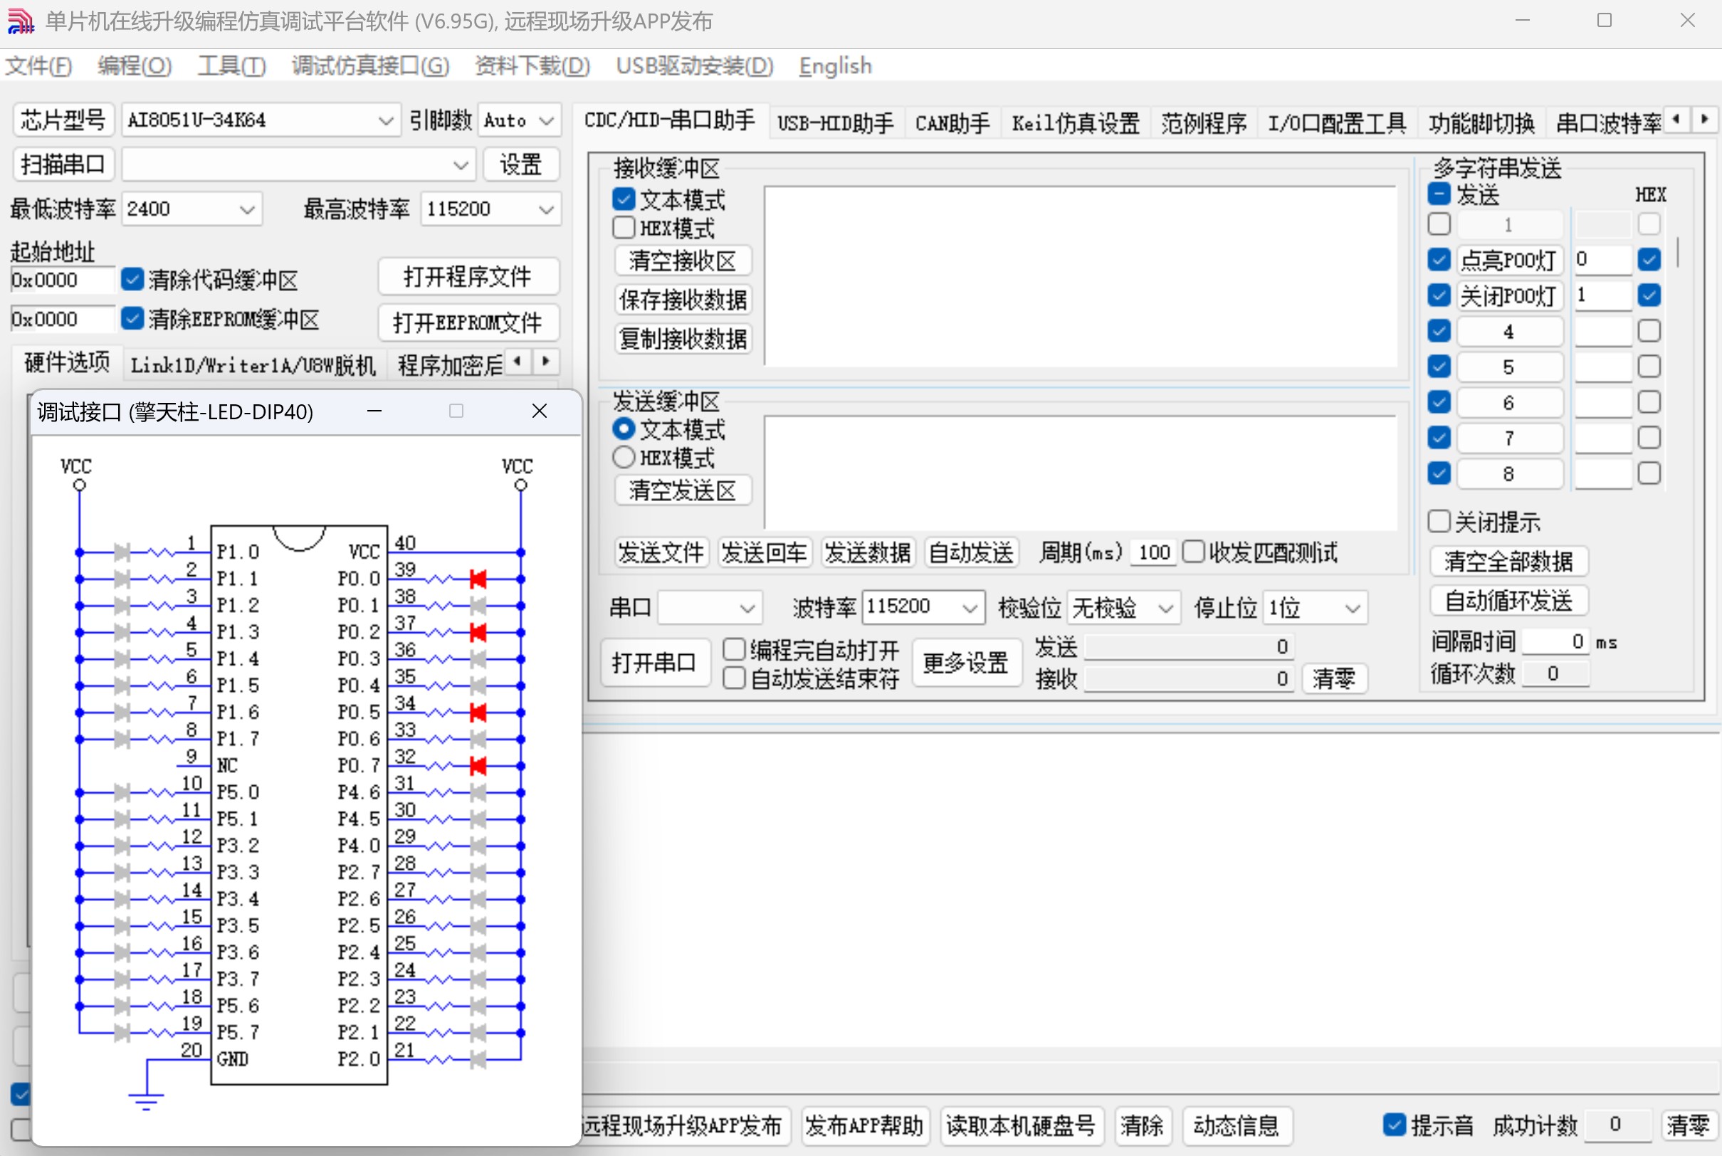Enable receive buffer HEX模式 checkbox

pos(624,228)
